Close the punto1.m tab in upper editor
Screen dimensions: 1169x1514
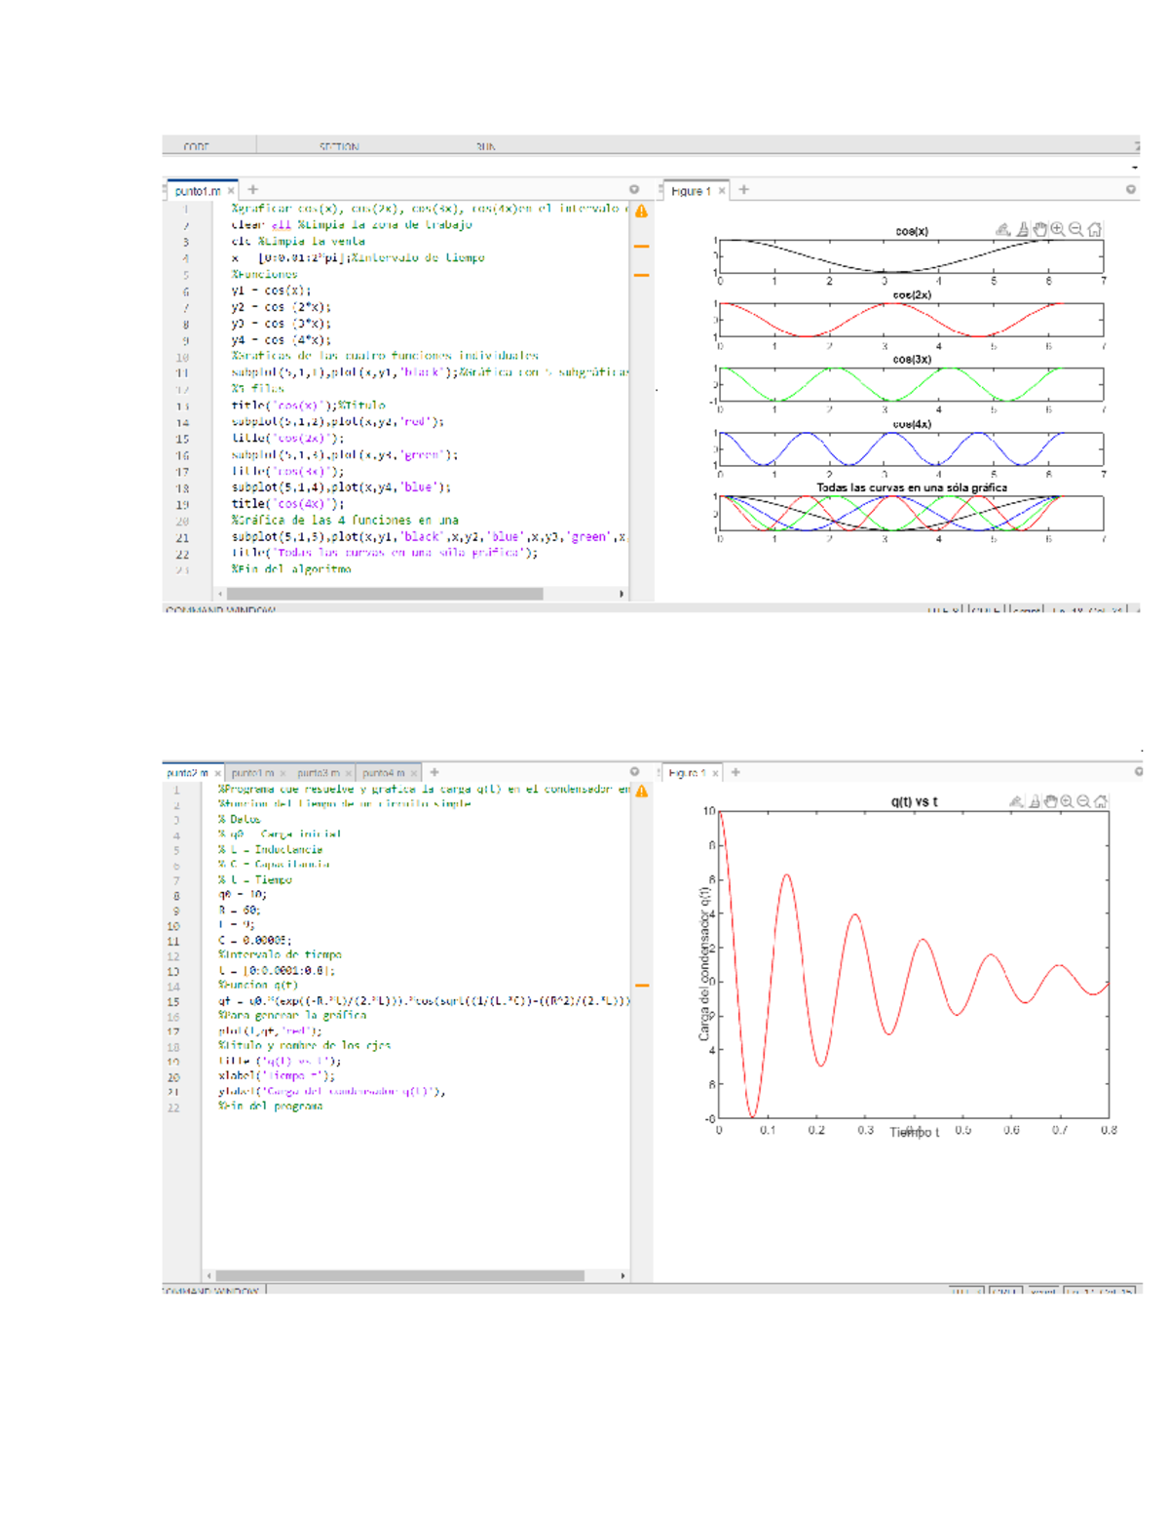click(x=231, y=191)
